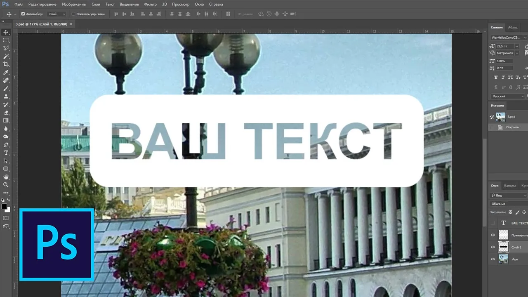Image resolution: width=528 pixels, height=297 pixels.
Task: Lock position icon in Layers panel
Action: coord(524,212)
